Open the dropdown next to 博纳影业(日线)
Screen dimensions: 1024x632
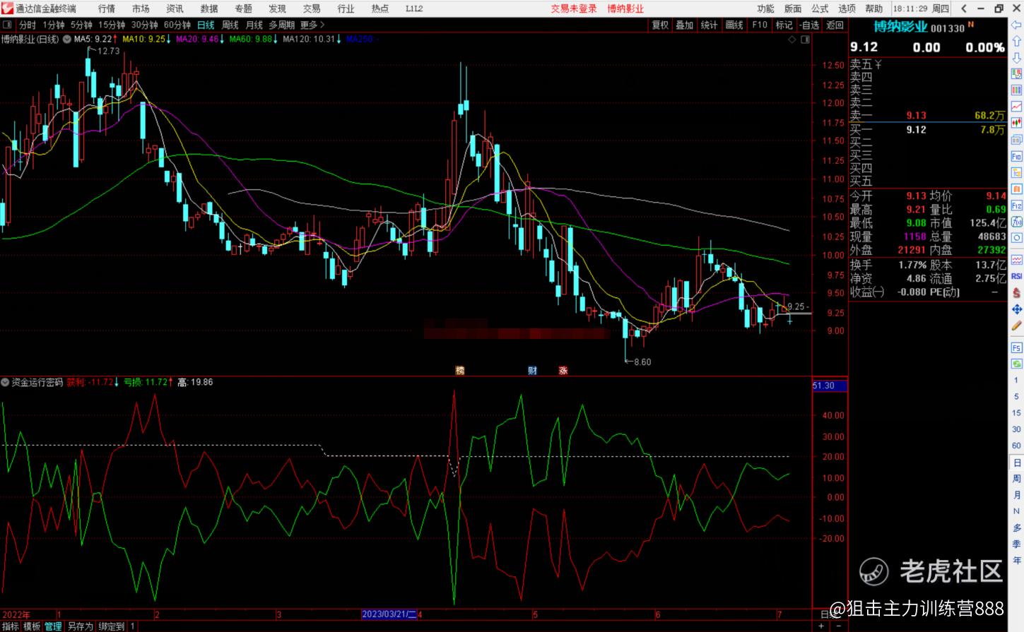66,39
